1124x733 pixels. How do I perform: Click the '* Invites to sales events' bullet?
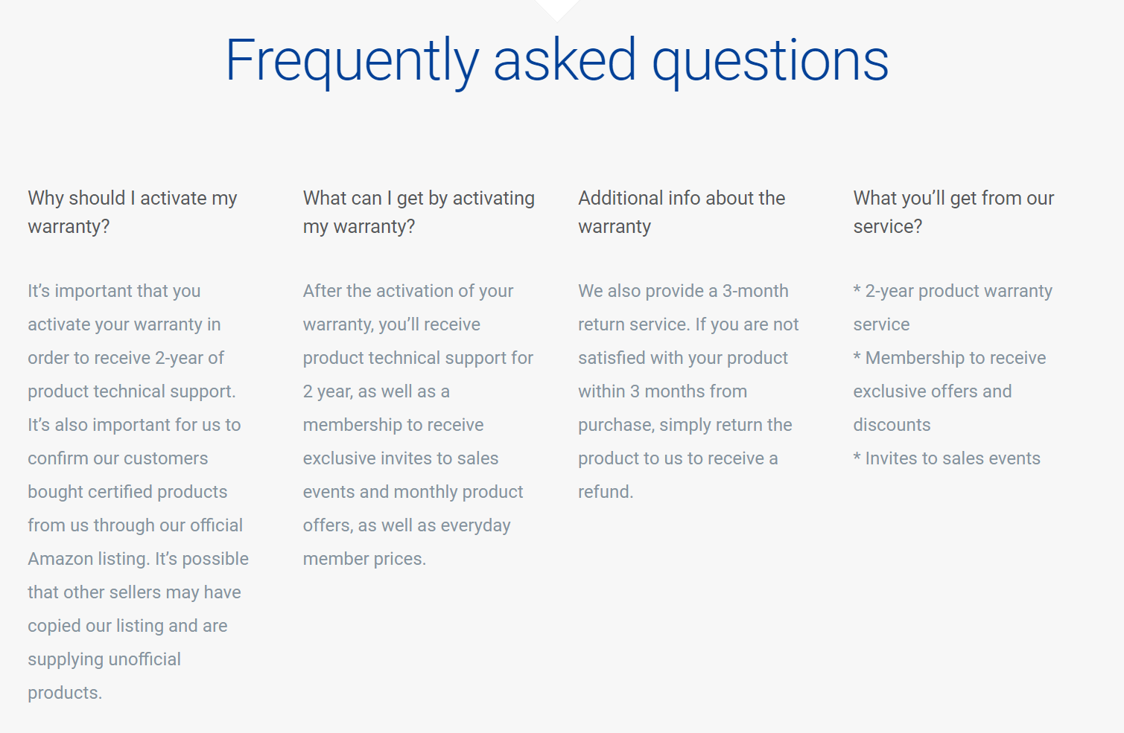coord(947,458)
